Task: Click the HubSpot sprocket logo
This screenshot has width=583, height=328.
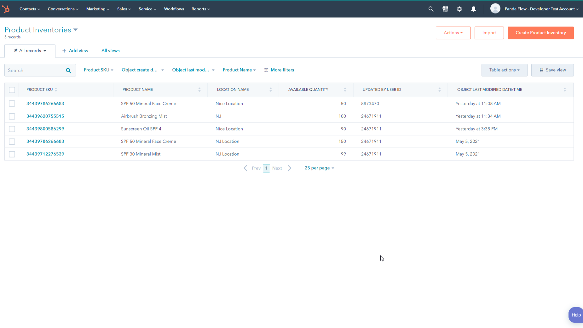Action: click(6, 9)
